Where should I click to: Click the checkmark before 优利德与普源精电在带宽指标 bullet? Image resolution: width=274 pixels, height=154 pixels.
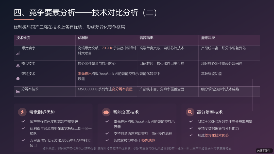tap(23, 128)
